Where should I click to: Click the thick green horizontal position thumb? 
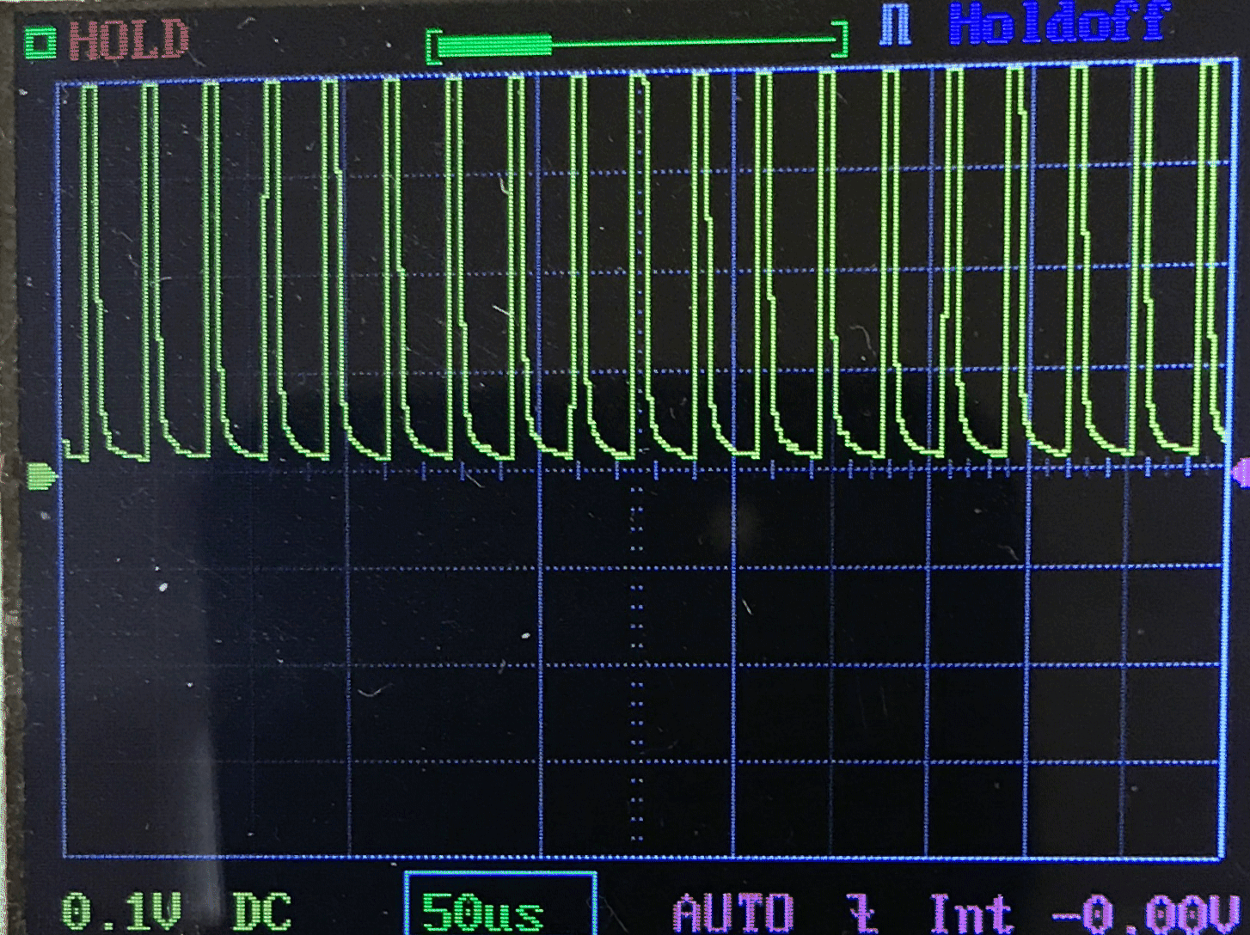click(x=495, y=45)
